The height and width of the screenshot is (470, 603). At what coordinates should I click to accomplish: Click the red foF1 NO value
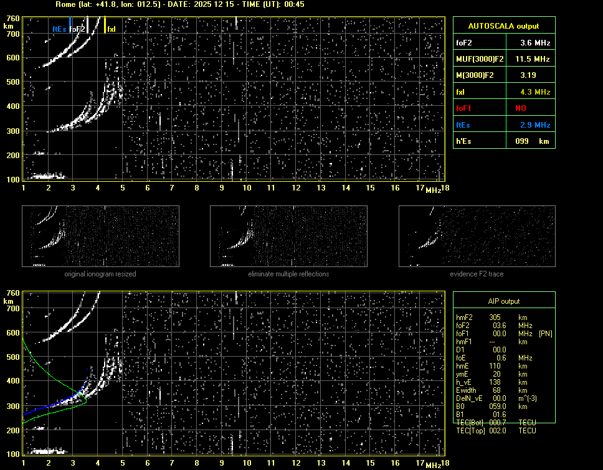pos(521,108)
